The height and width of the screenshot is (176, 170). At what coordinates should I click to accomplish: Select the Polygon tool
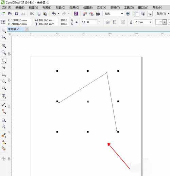click(x=4, y=88)
